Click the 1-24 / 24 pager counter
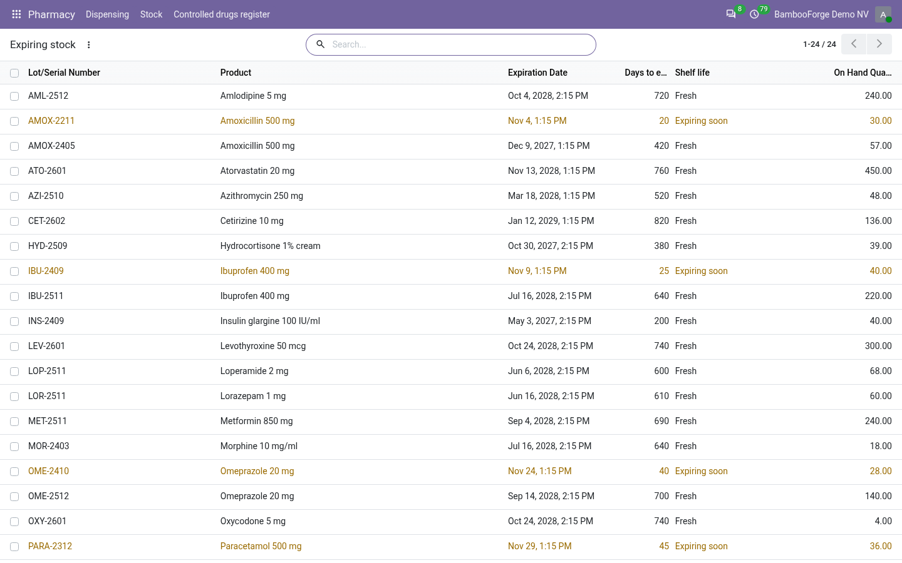The height and width of the screenshot is (563, 902). pos(819,44)
